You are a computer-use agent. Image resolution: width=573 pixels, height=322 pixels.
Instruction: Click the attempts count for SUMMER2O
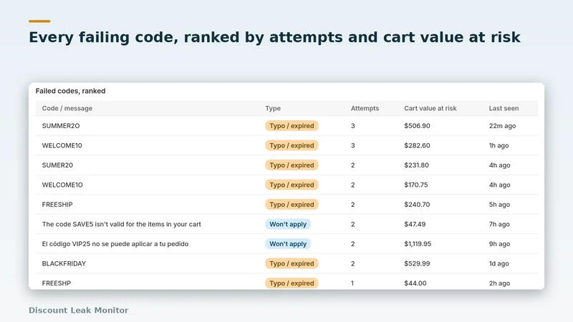pyautogui.click(x=352, y=126)
